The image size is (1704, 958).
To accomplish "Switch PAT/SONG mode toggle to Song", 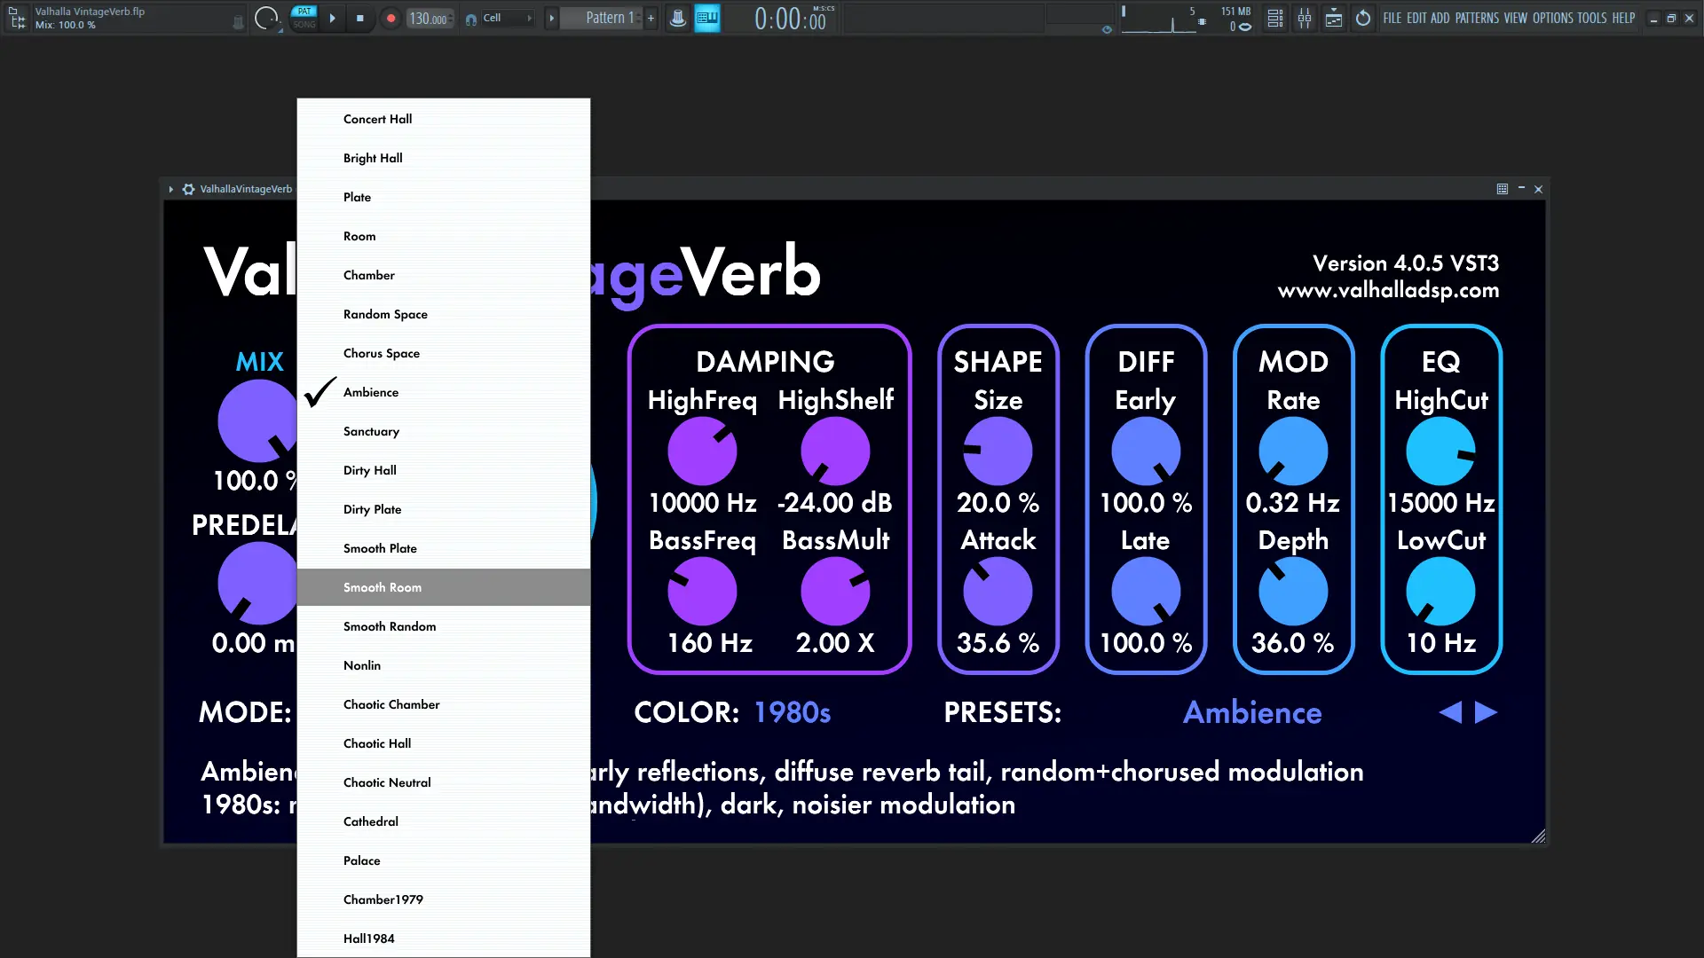I will click(304, 25).
